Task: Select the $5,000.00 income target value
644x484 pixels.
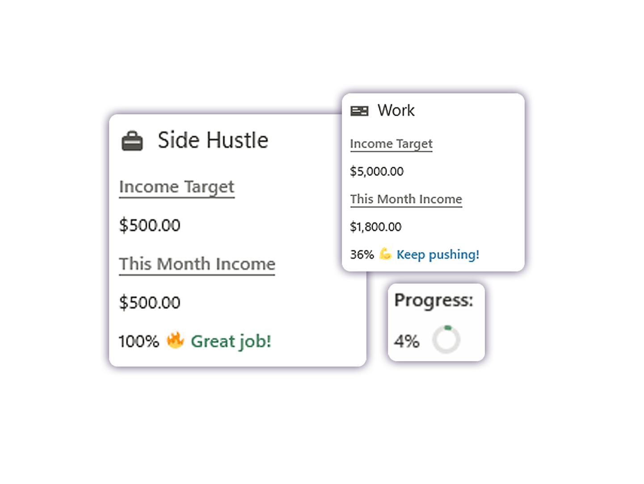Action: tap(377, 171)
